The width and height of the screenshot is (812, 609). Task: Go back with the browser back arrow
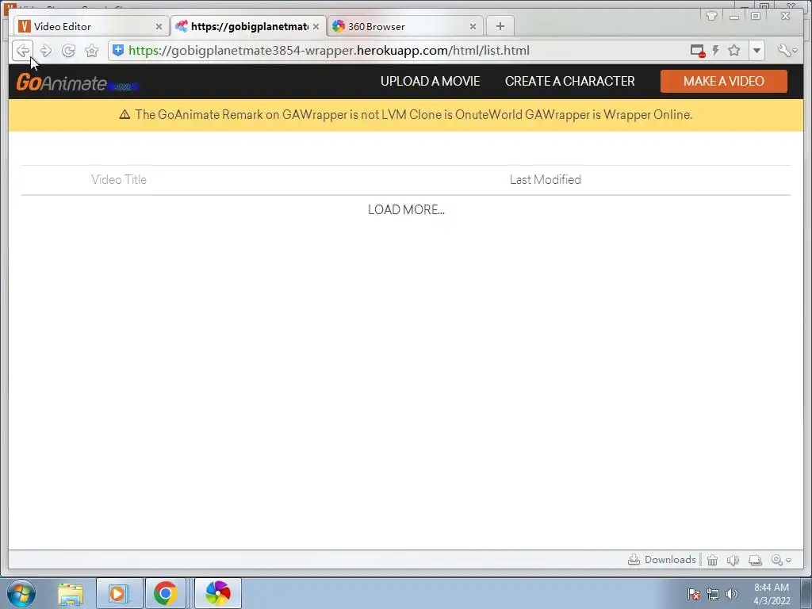coord(23,50)
